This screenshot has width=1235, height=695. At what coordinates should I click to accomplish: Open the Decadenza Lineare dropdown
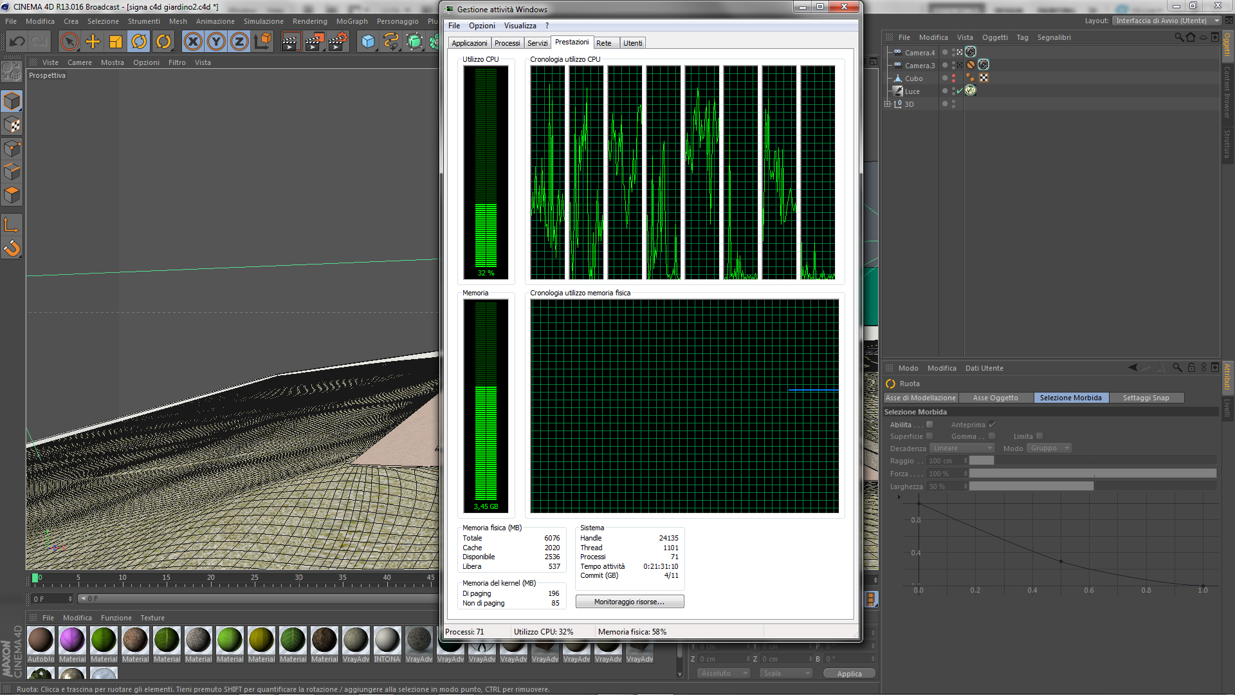click(x=962, y=449)
